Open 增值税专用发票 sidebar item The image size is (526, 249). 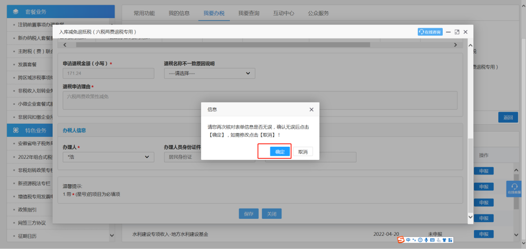pyautogui.click(x=35, y=196)
